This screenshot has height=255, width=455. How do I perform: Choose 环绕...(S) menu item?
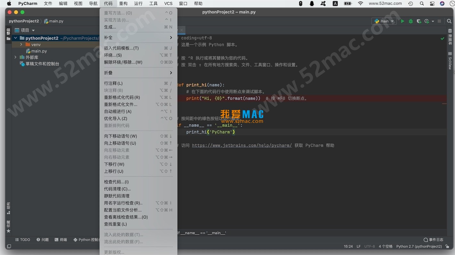138,55
